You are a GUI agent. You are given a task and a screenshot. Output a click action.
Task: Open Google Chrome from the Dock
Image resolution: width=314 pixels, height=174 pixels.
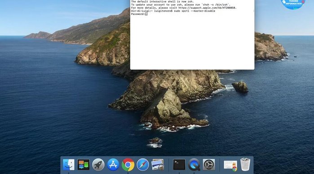[128, 165]
